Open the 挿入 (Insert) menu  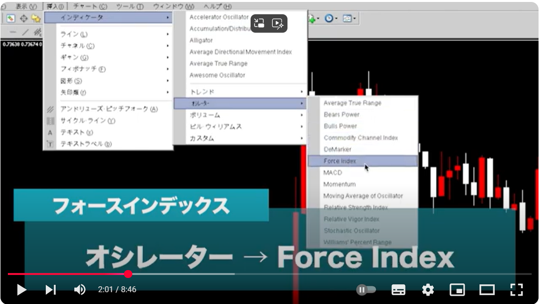pos(55,6)
